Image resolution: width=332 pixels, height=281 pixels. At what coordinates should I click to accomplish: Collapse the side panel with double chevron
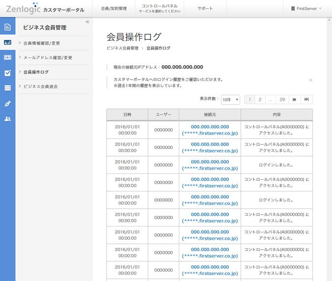point(87,22)
